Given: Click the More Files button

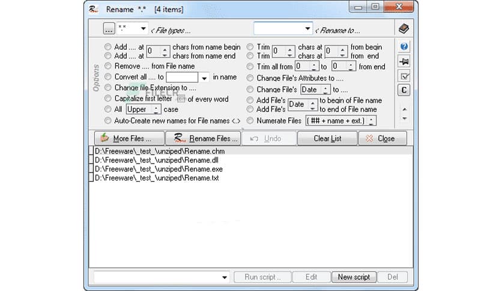Looking at the screenshot, I should pyautogui.click(x=129, y=138).
